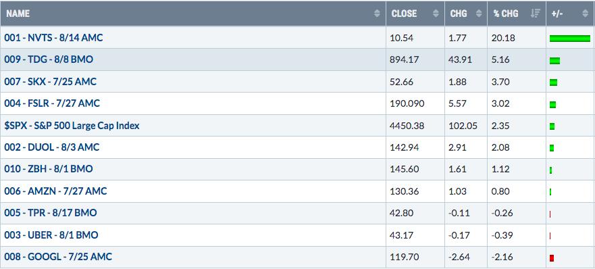
Task: Click +/- column sort arrows
Action: [585, 14]
